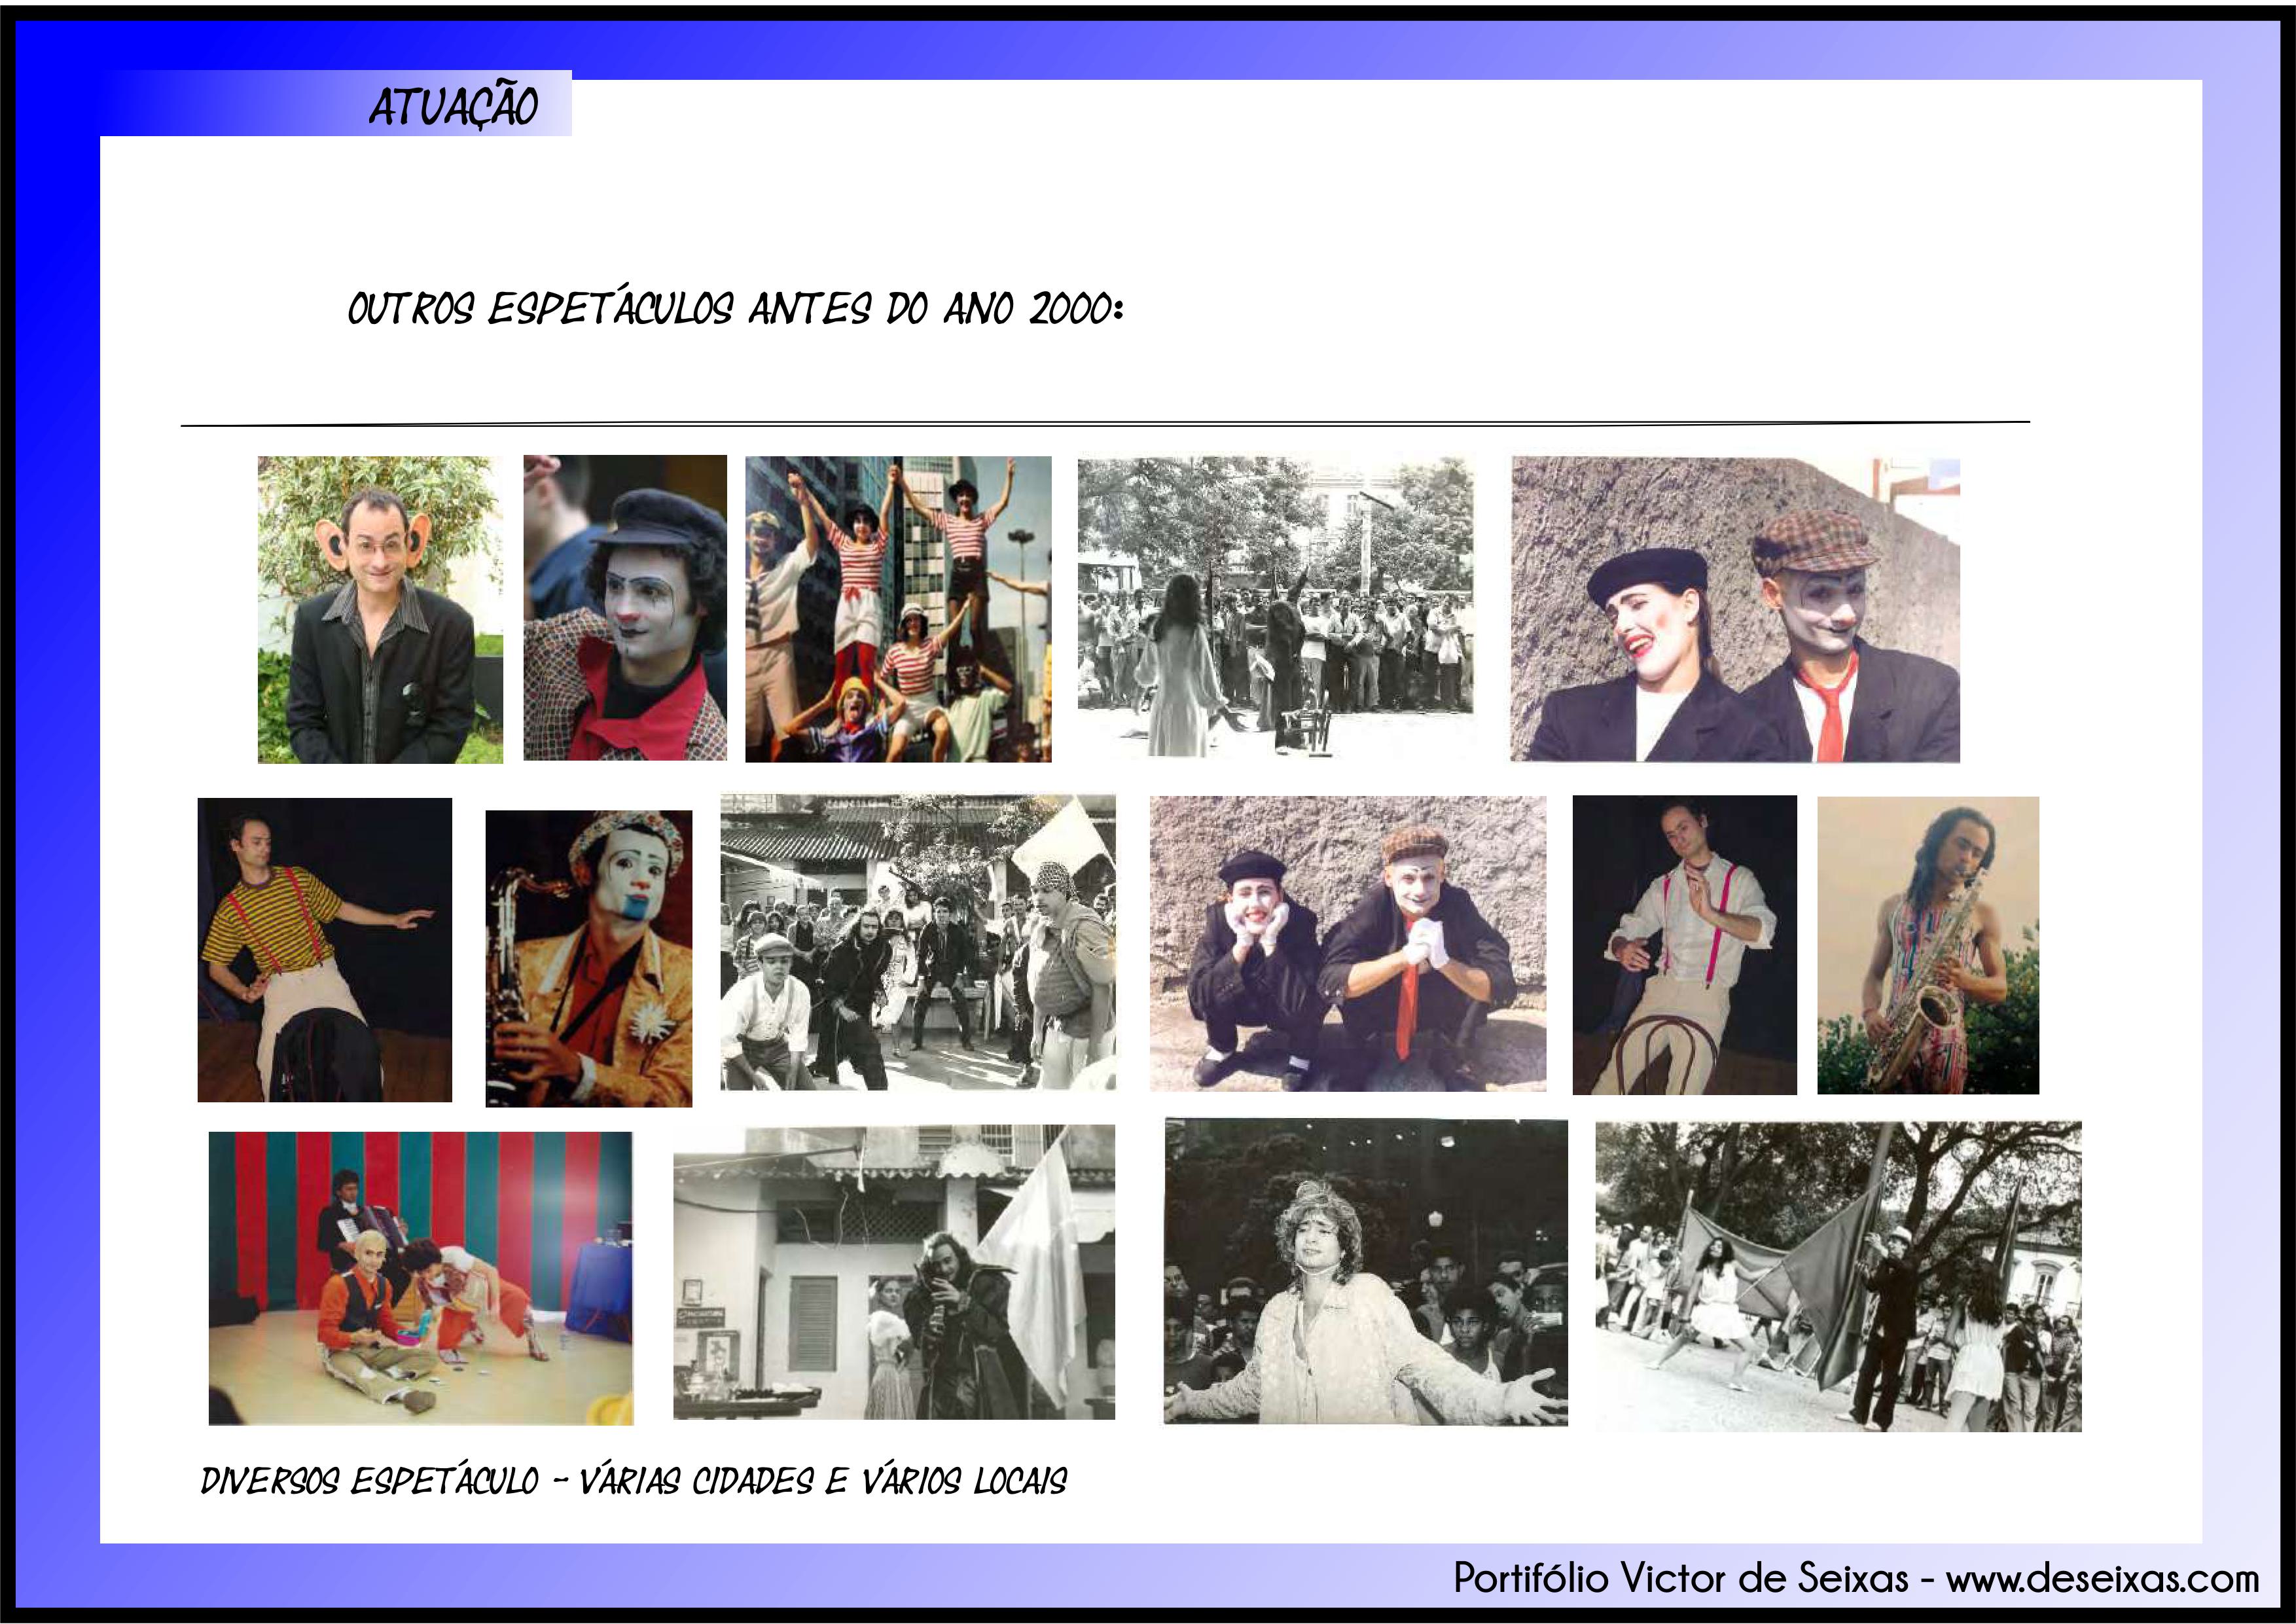
Task: Click the 'Portifólio Victor de Seixas' footer text
Action: [1680, 1578]
